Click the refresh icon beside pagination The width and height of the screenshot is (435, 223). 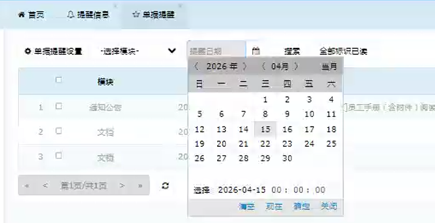166,186
